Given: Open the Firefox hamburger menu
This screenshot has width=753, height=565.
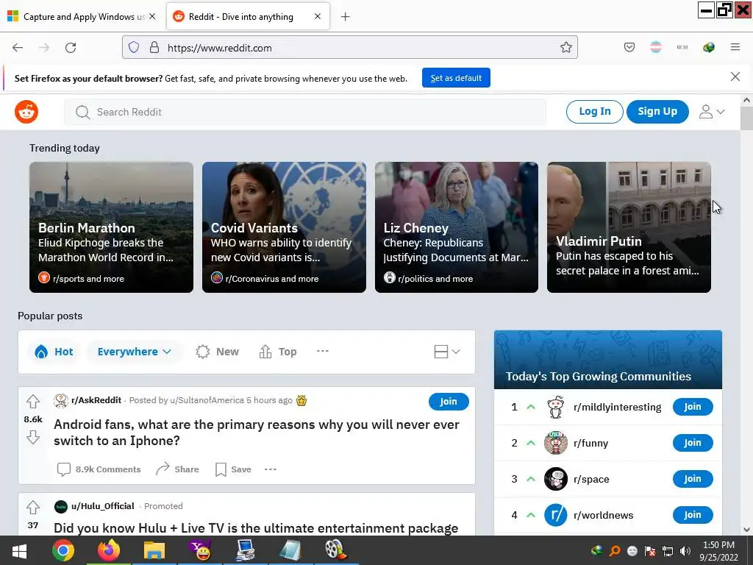Looking at the screenshot, I should 735,47.
